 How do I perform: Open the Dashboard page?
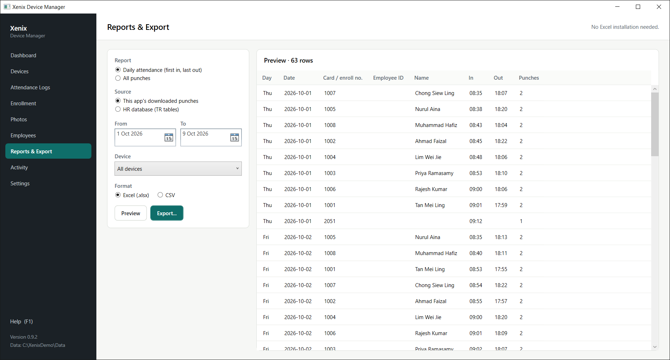48,55
